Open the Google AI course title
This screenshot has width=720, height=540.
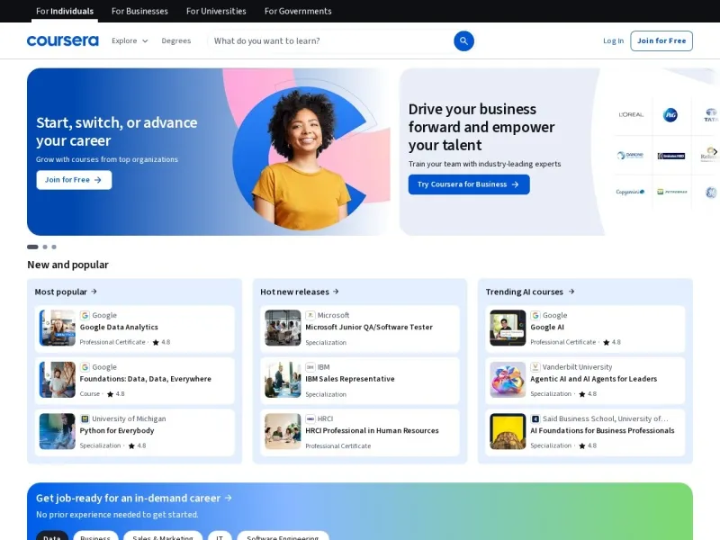(547, 327)
